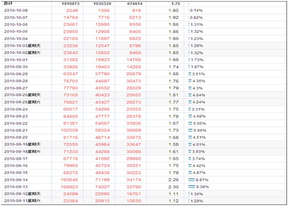The width and height of the screenshot is (288, 206).
Task: Click the 9.38% percentage bar
Action: (191, 186)
